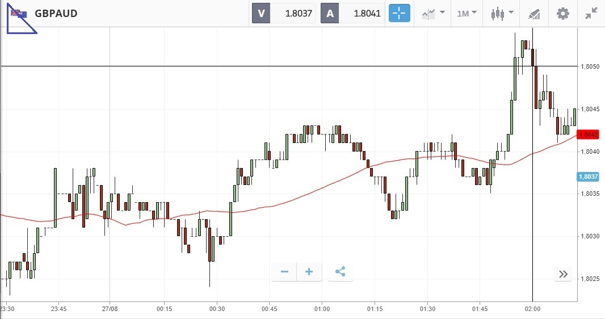
Task: Open the candlestick chart type dropdown
Action: tap(502, 13)
